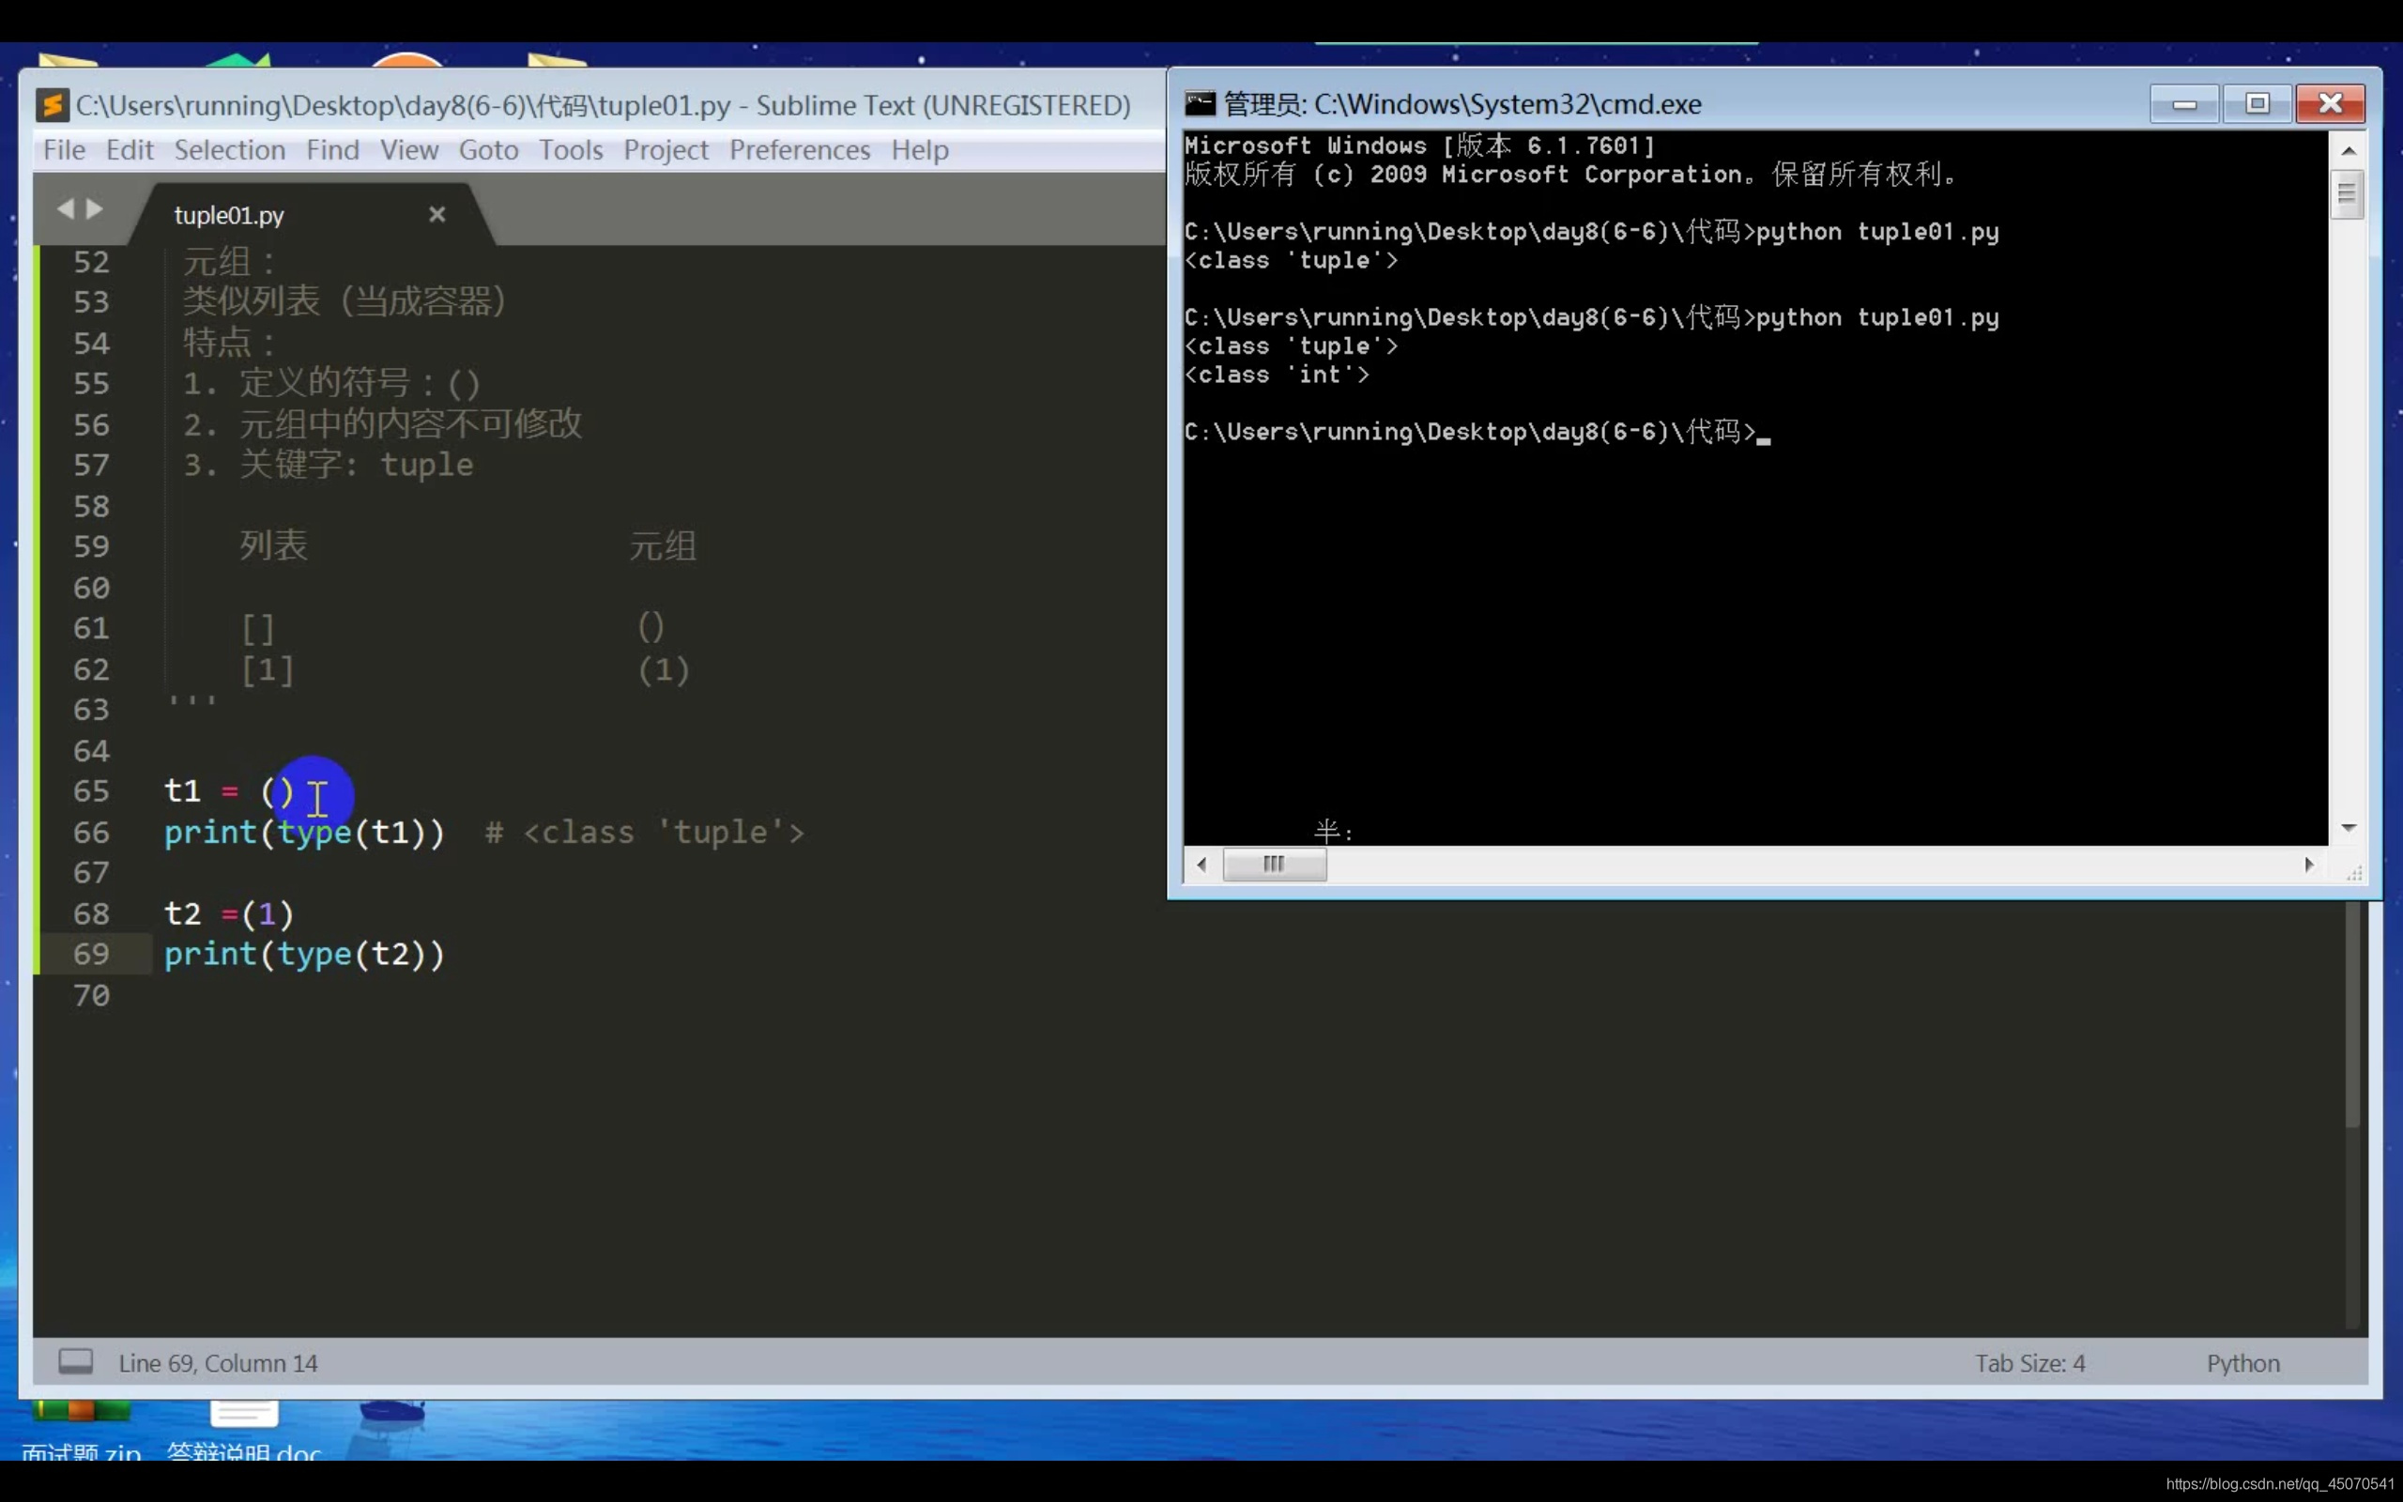Open the Tab Size: 4 selector
Image resolution: width=2403 pixels, height=1502 pixels.
coord(2029,1363)
